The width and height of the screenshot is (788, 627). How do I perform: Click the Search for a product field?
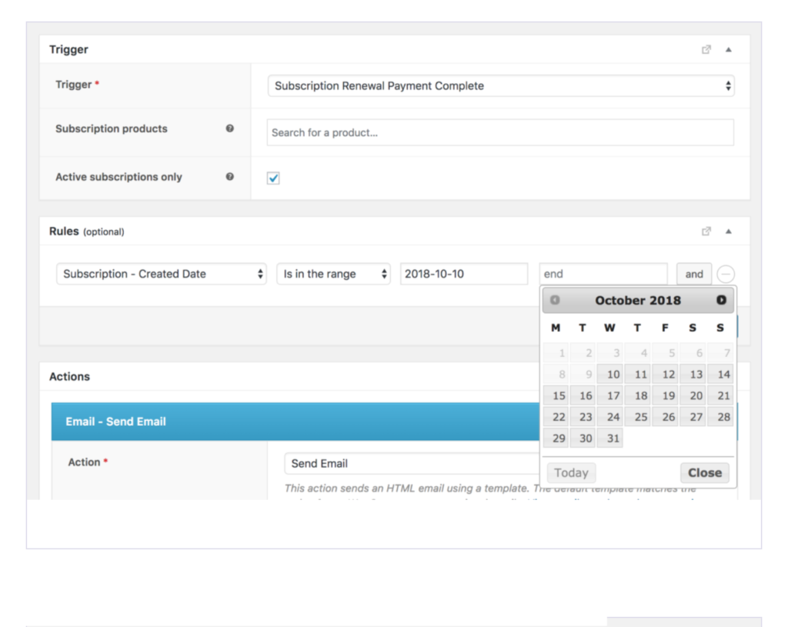[500, 132]
